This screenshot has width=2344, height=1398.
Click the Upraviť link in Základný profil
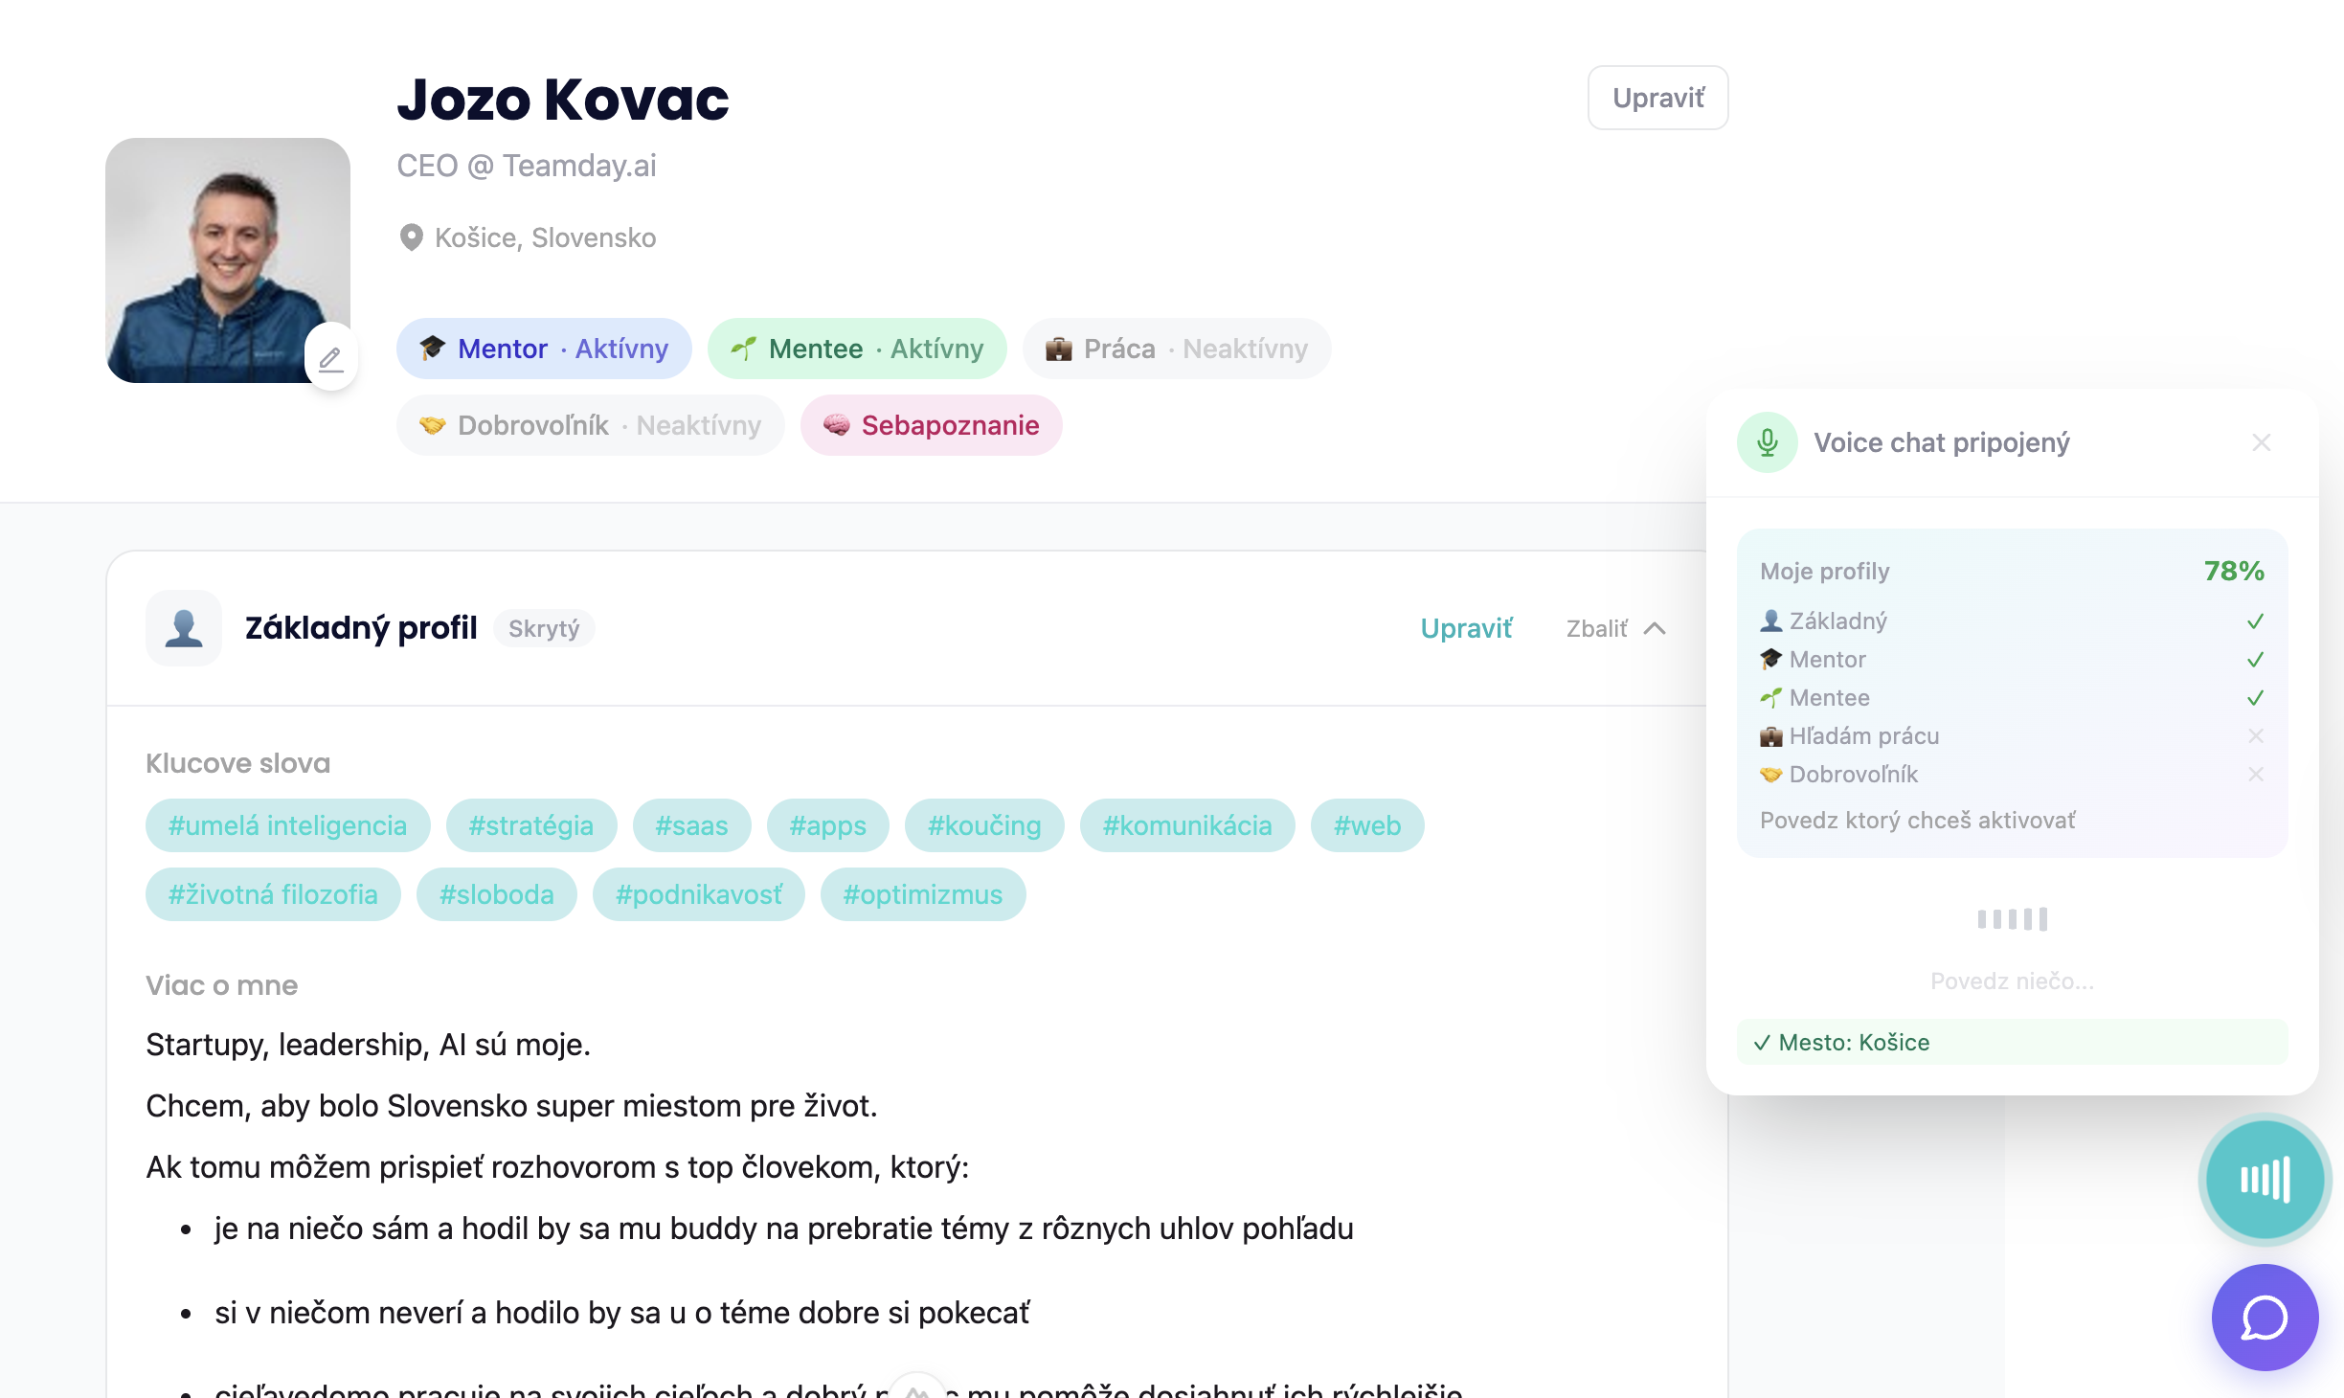point(1466,628)
